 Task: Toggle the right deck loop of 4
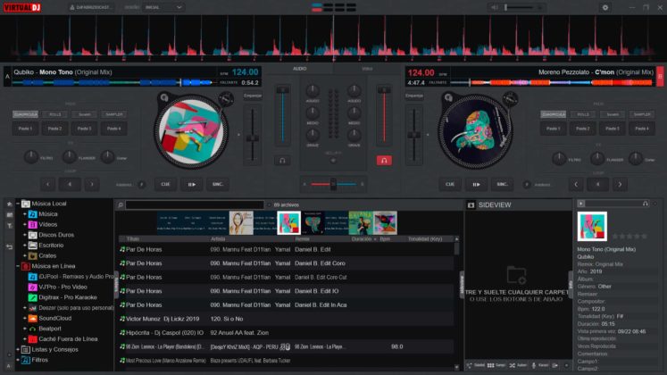[x=597, y=184]
